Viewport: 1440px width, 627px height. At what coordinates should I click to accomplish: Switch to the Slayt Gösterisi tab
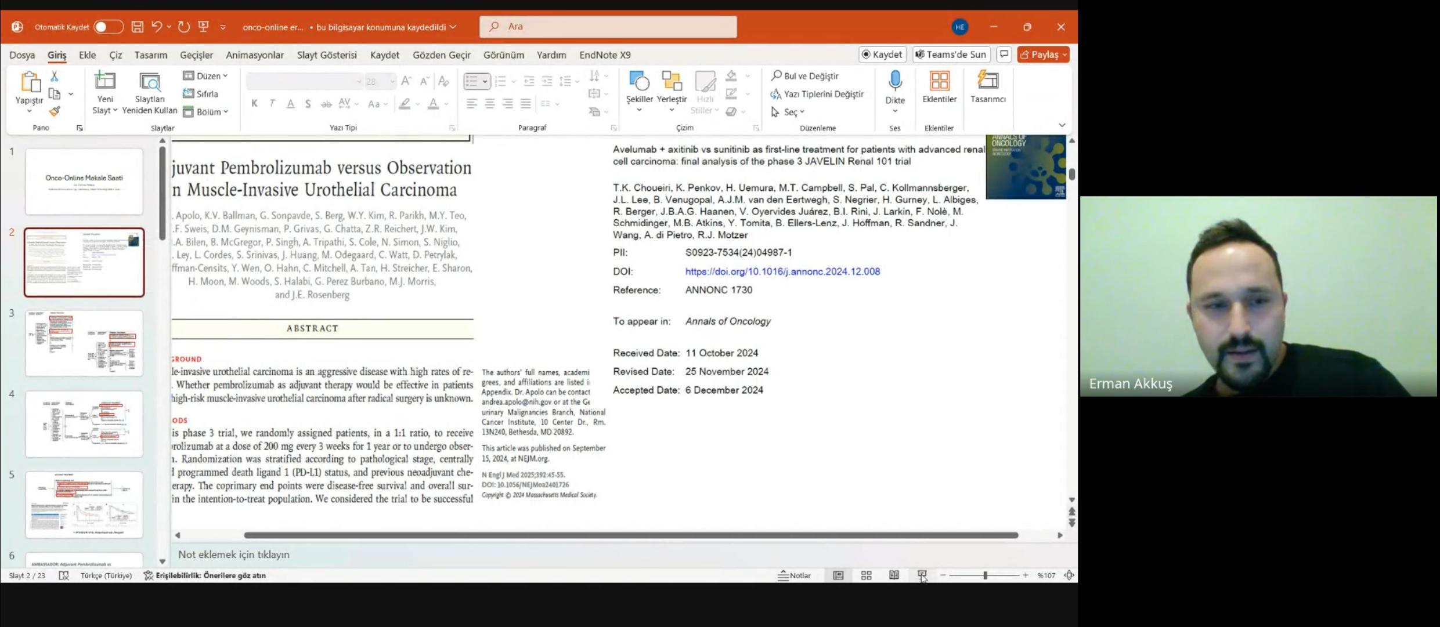click(327, 55)
